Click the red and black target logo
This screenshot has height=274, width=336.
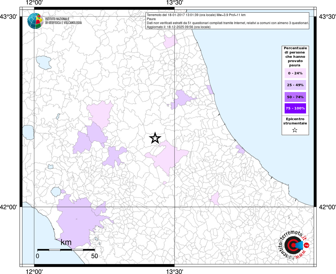pyautogui.click(x=292, y=245)
